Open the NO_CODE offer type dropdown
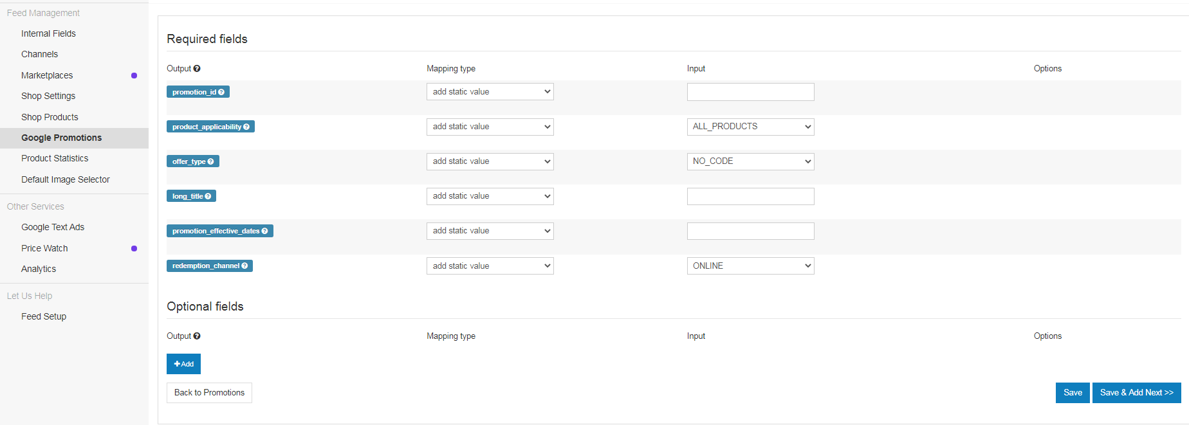 750,161
